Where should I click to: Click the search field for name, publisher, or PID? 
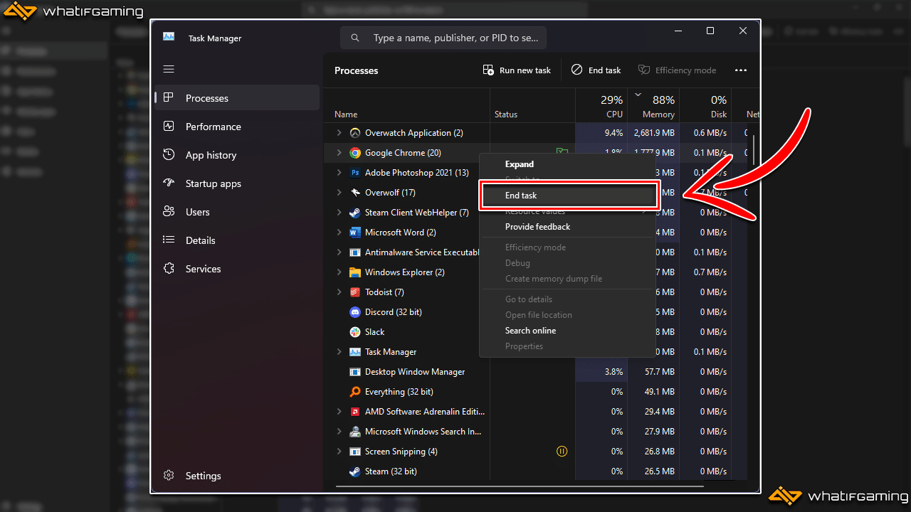[443, 38]
